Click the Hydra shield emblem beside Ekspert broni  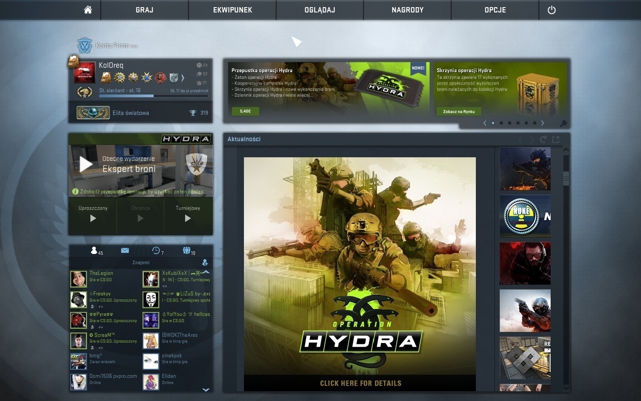click(196, 164)
